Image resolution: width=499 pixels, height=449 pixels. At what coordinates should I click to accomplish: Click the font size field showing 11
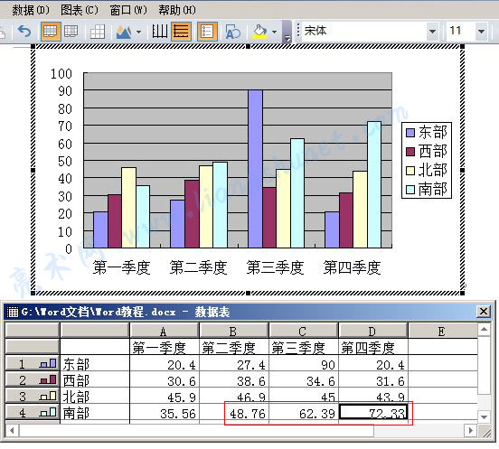461,31
